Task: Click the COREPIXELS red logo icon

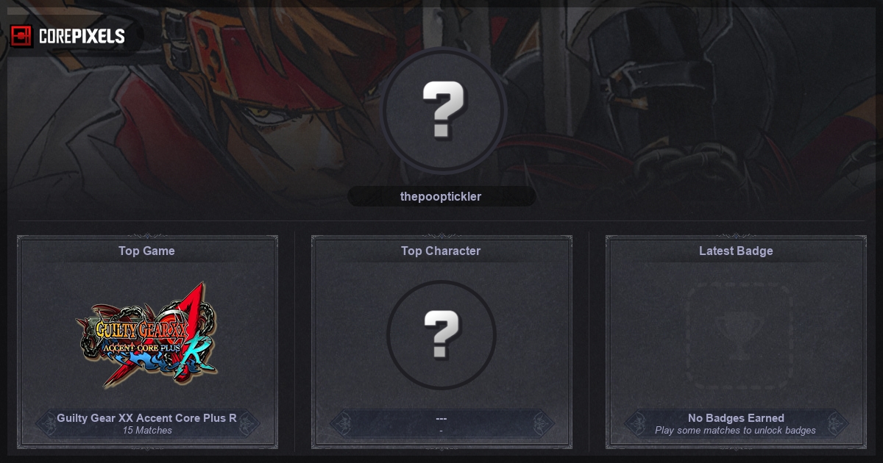Action: click(x=21, y=36)
